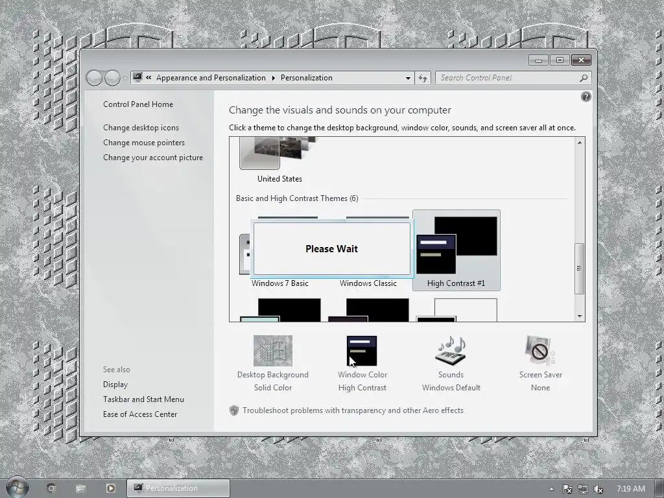Click the Forward navigation button

(112, 78)
